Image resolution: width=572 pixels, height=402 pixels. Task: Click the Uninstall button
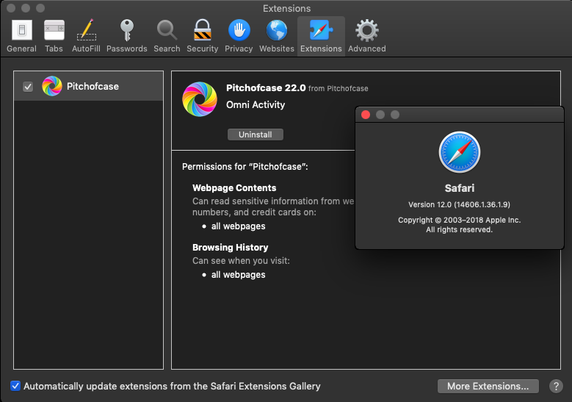[255, 134]
